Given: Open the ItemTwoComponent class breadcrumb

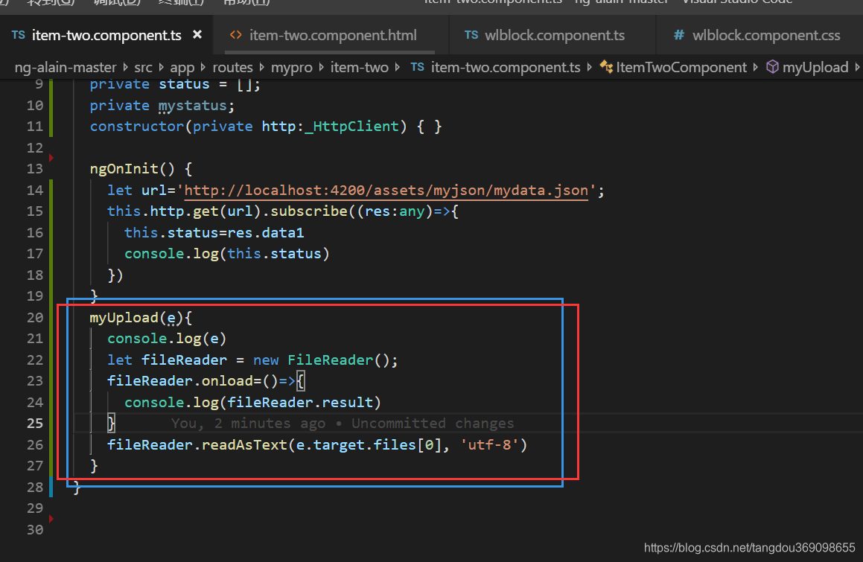Looking at the screenshot, I should pos(681,67).
